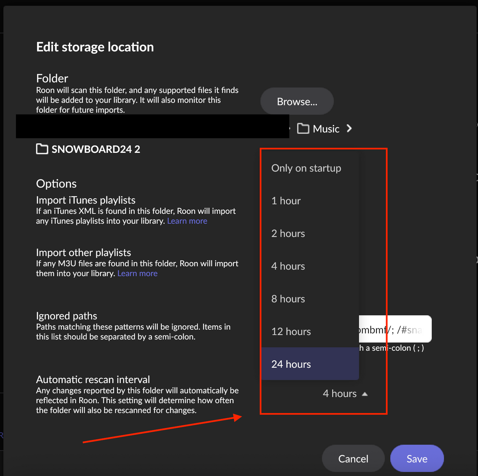
Task: Click the chevron arrow right of Music
Action: tap(349, 128)
